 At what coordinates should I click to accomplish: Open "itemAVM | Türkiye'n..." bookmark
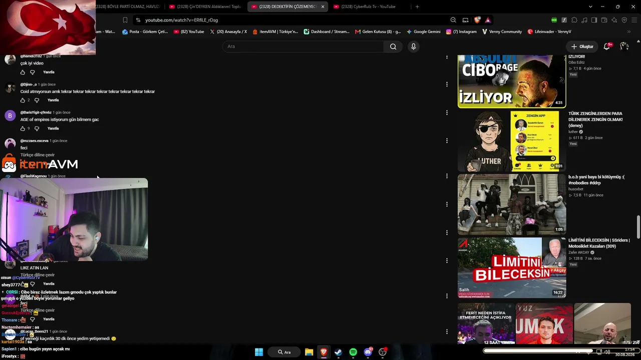point(275,31)
